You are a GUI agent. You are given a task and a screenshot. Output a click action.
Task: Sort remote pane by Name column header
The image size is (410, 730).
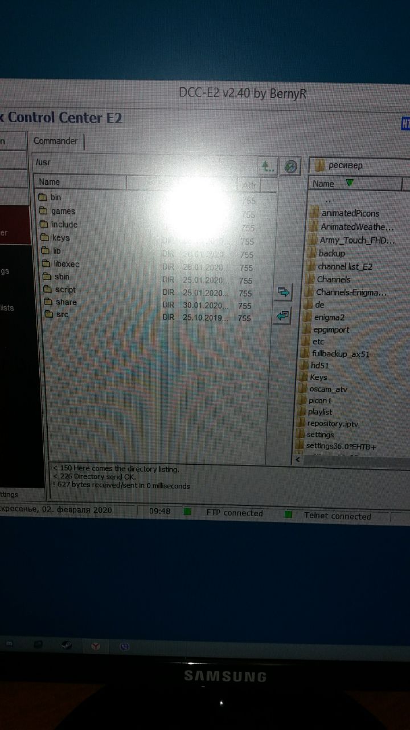[80, 182]
